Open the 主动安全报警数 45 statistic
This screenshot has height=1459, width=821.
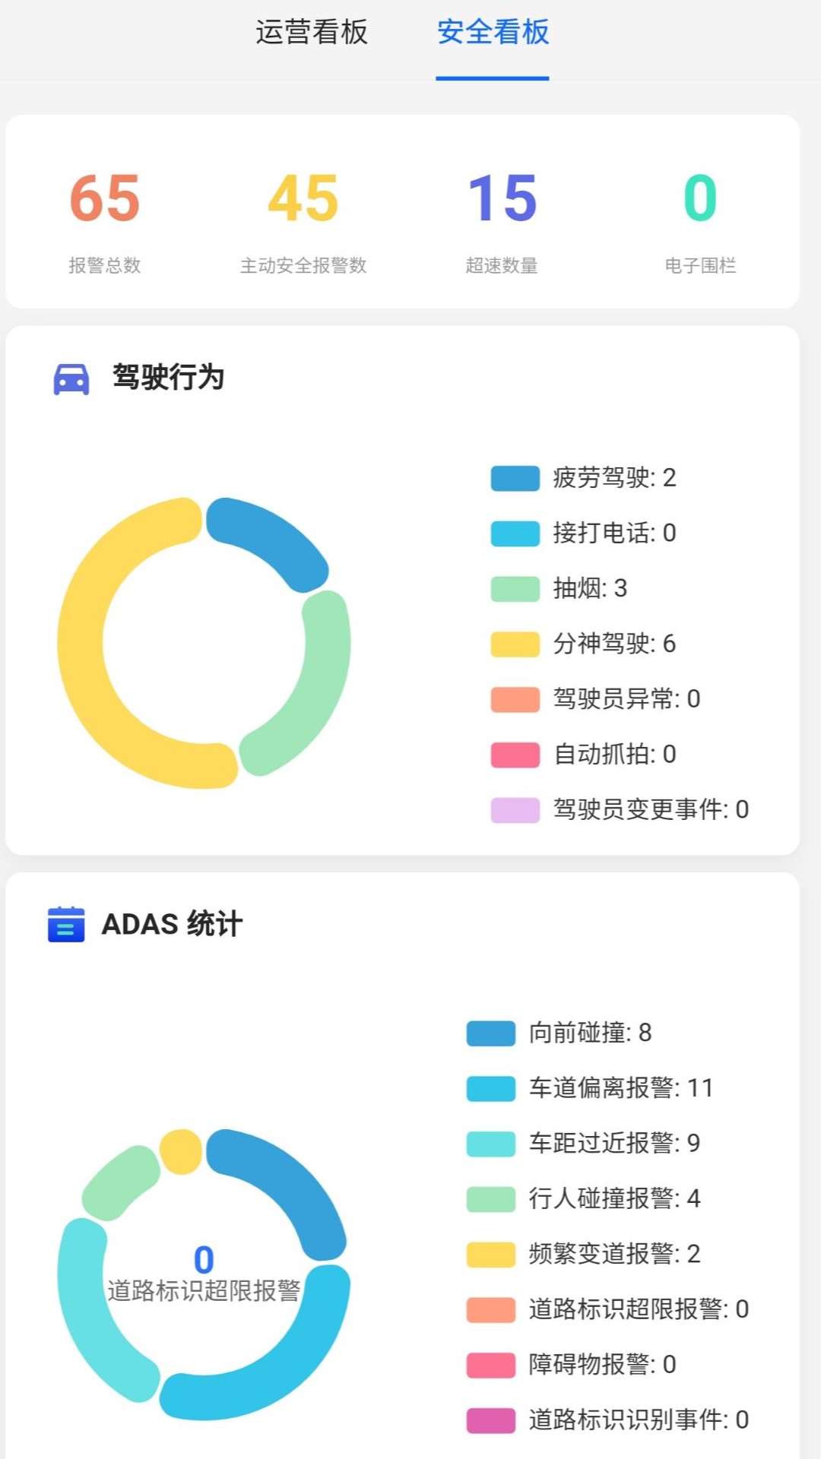point(303,219)
